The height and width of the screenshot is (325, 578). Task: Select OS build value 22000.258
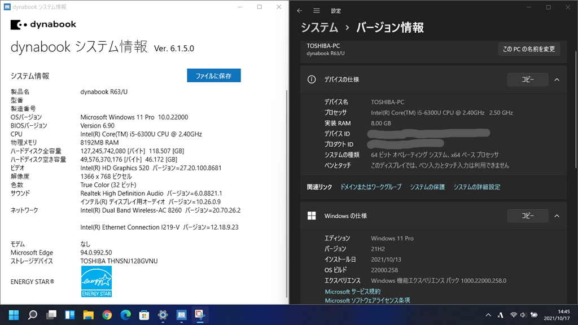(384, 270)
